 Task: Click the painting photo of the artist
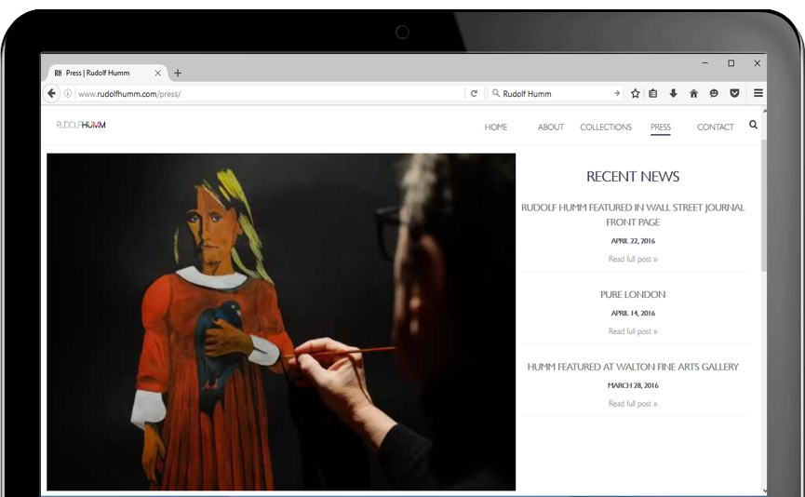click(x=281, y=321)
